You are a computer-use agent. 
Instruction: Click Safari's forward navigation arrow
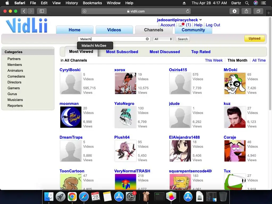pos(31,11)
